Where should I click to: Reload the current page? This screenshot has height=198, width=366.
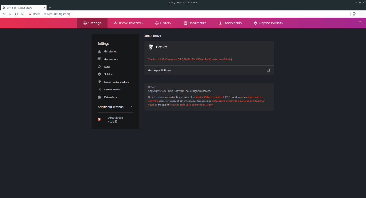pyautogui.click(x=16, y=14)
